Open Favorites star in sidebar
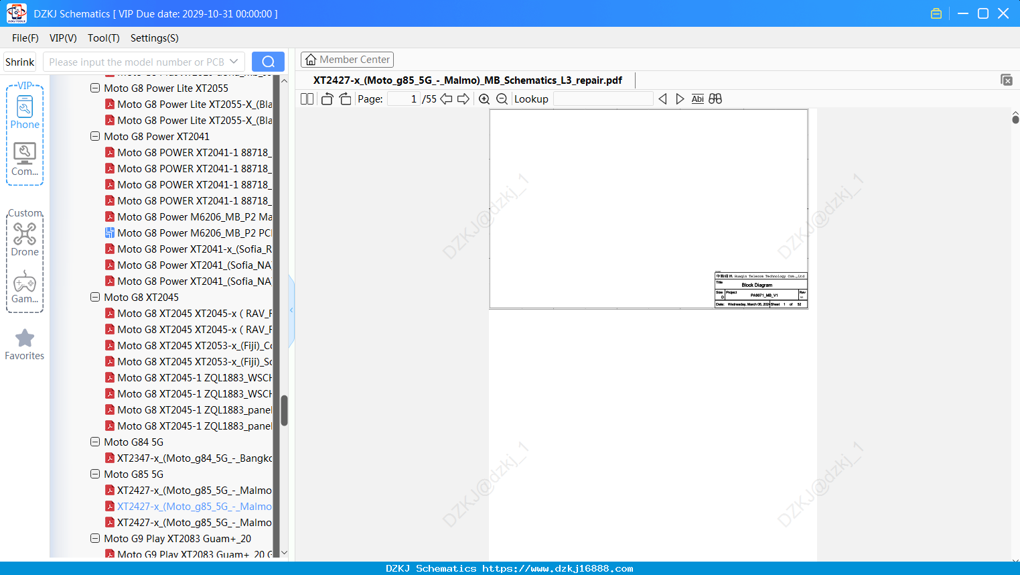The height and width of the screenshot is (575, 1020). point(25,344)
